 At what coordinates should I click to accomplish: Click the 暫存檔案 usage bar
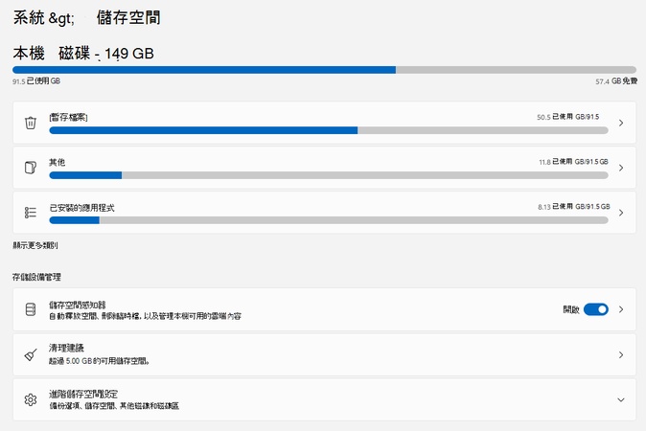click(328, 129)
